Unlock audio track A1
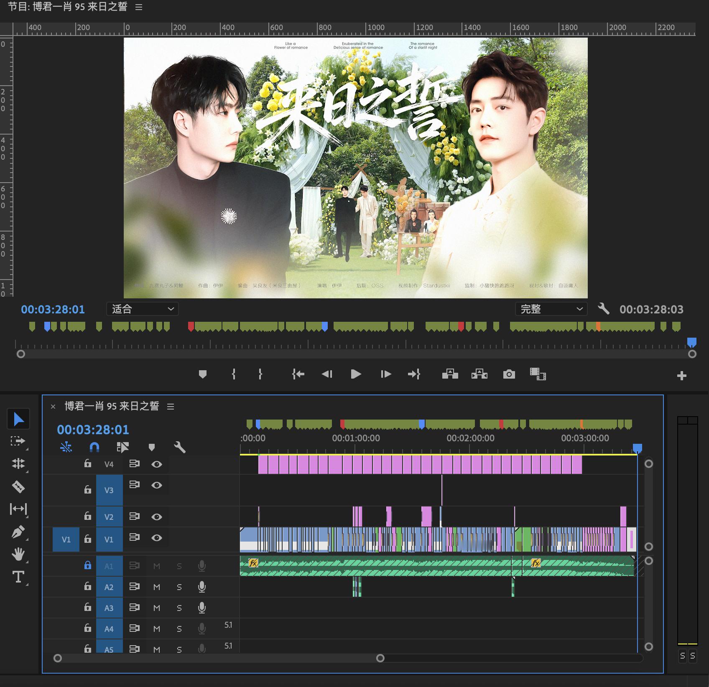 [88, 565]
